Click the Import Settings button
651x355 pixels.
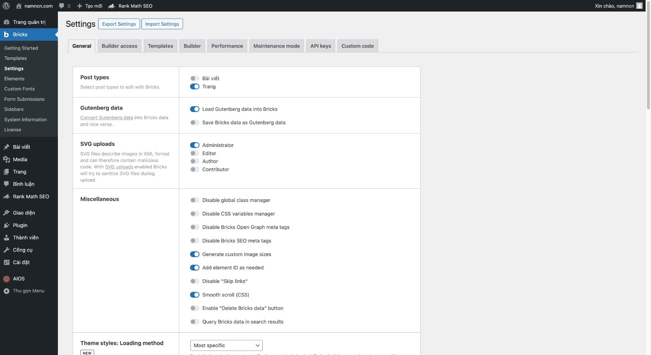(162, 24)
